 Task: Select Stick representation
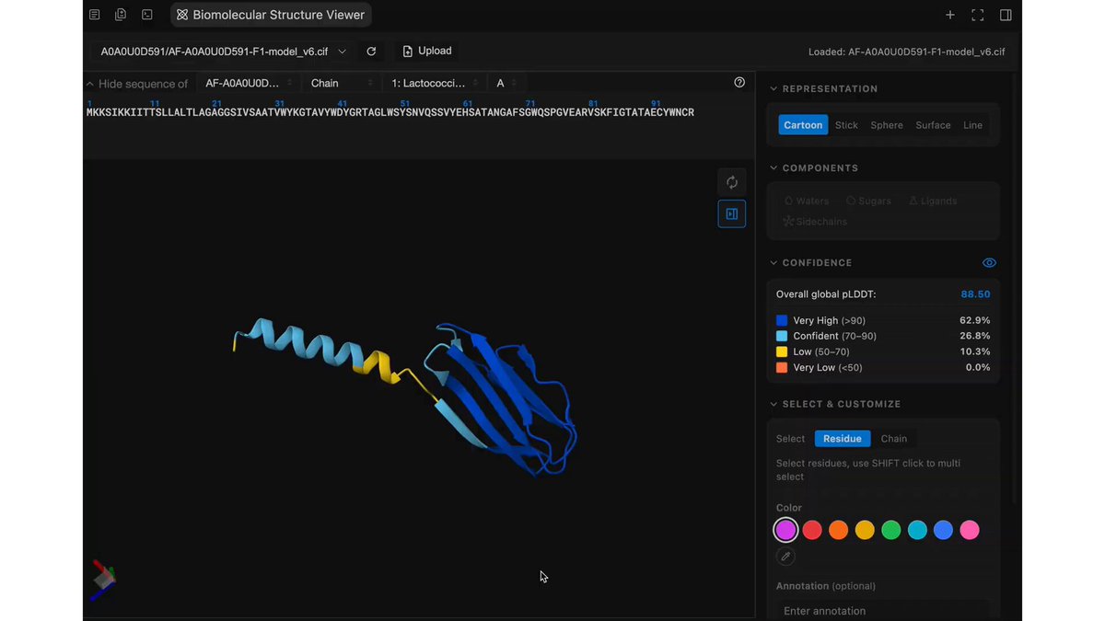coord(846,125)
